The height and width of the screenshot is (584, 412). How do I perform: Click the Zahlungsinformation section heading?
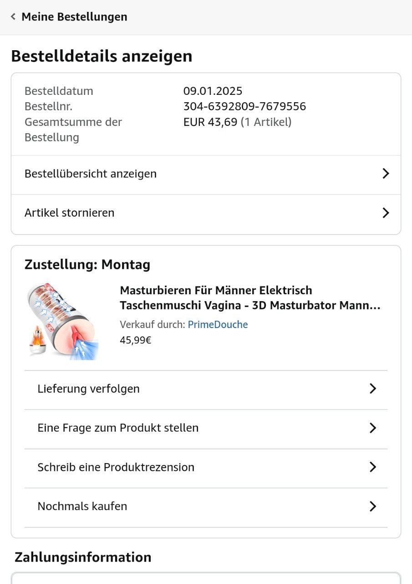tap(83, 557)
